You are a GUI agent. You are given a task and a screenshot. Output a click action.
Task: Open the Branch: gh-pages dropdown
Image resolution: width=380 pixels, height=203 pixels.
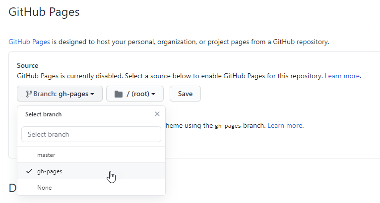[x=60, y=94]
